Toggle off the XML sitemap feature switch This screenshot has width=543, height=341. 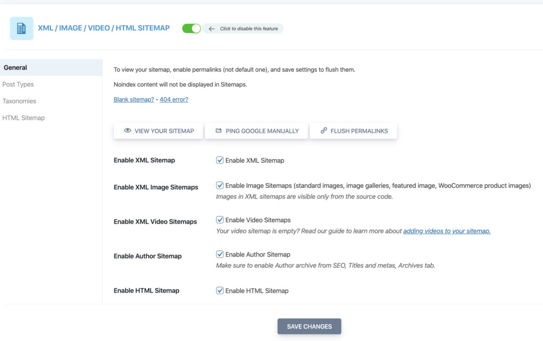[x=191, y=28]
